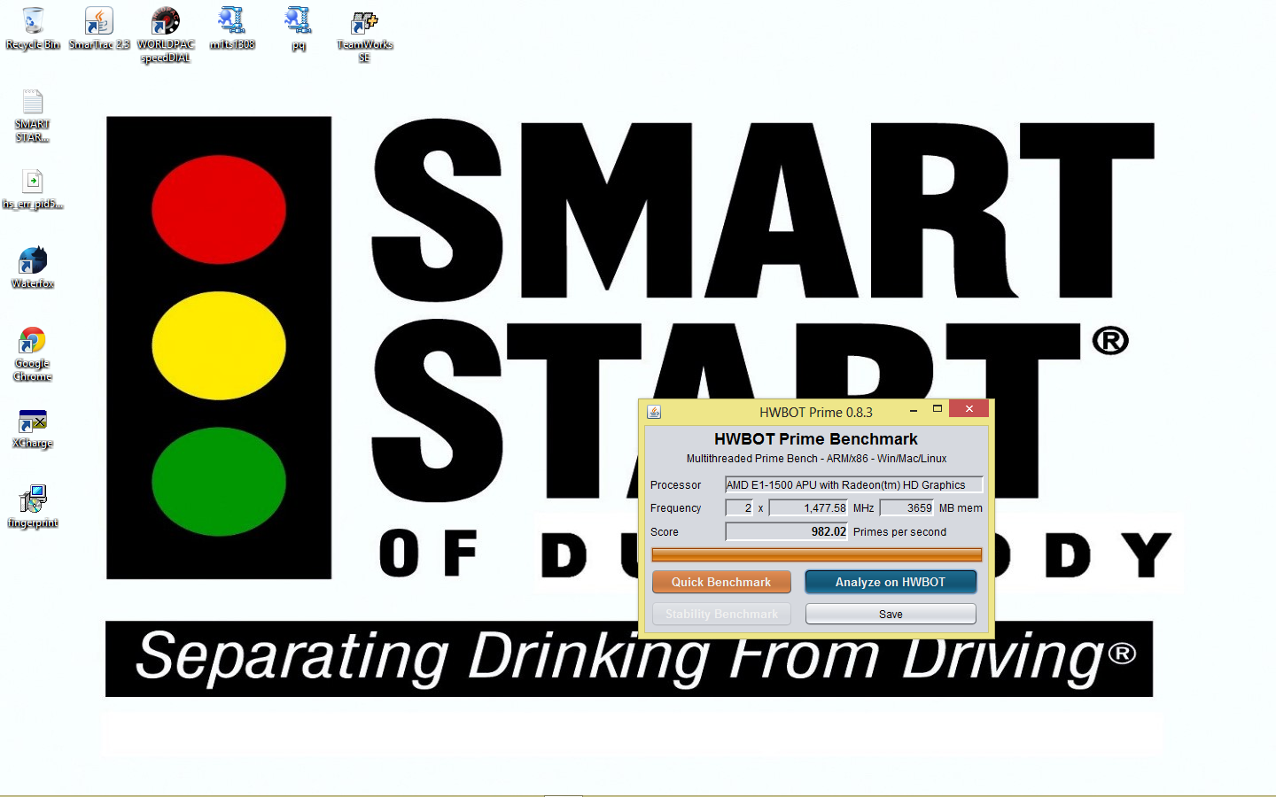1276x797 pixels.
Task: Minimize the HWBOT Prime window
Action: [914, 410]
